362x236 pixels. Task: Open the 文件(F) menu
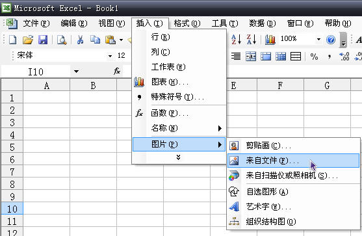coord(36,23)
